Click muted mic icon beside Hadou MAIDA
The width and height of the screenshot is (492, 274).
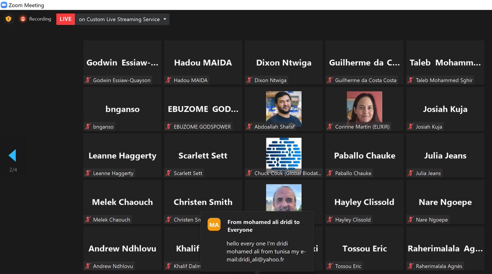(169, 80)
